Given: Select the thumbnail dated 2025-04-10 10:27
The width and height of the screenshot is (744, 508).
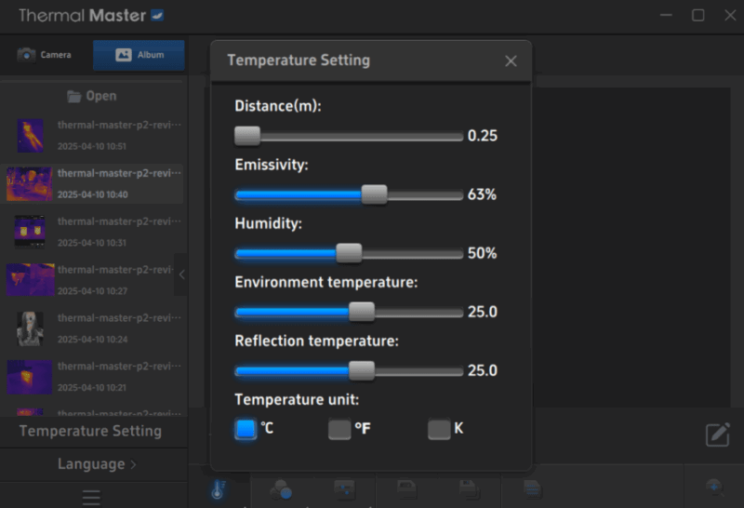Looking at the screenshot, I should click(31, 280).
